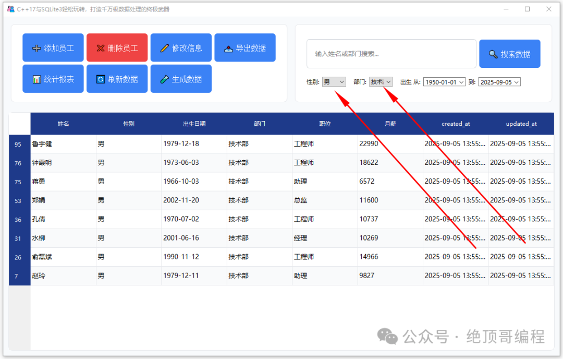The width and height of the screenshot is (563, 359).
Task: Click position cell 总监
Action: click(x=325, y=200)
